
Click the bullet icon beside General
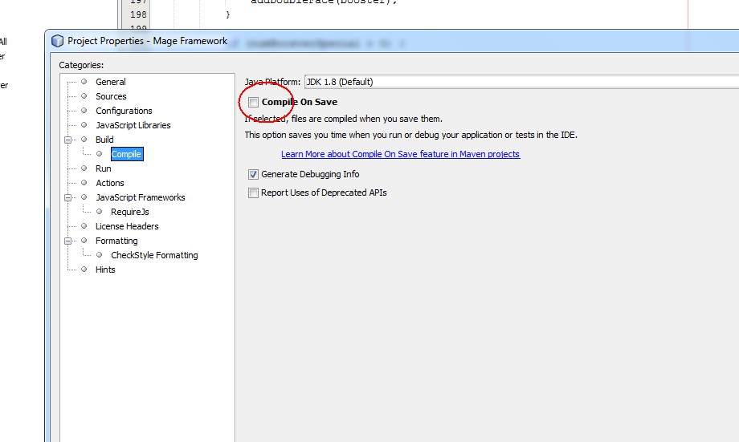(x=84, y=82)
